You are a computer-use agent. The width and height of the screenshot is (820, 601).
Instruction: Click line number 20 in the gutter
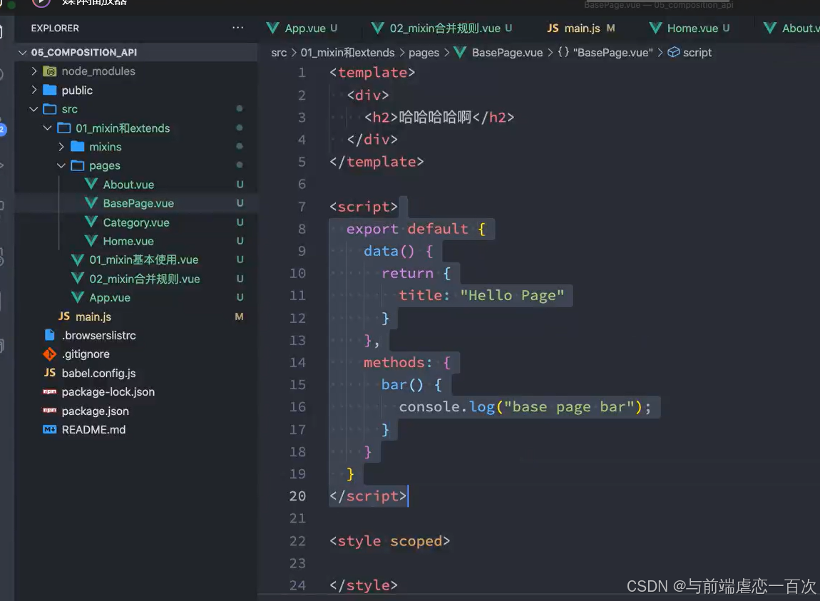(x=297, y=496)
